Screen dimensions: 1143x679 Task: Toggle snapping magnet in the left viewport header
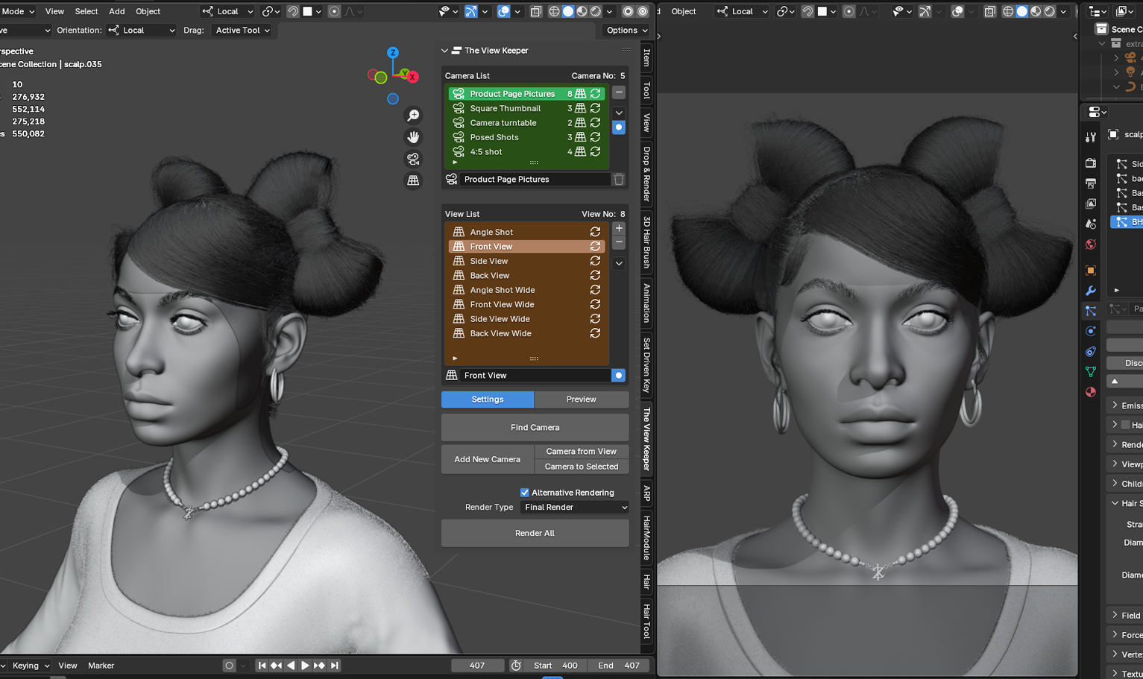coord(293,11)
